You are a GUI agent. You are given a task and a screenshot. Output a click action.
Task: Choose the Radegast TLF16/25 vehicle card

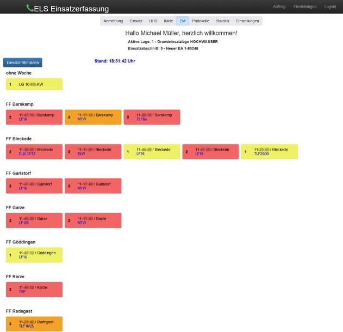pos(34,324)
